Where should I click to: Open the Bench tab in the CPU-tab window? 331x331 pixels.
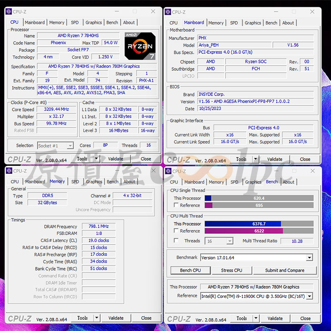(112, 22)
